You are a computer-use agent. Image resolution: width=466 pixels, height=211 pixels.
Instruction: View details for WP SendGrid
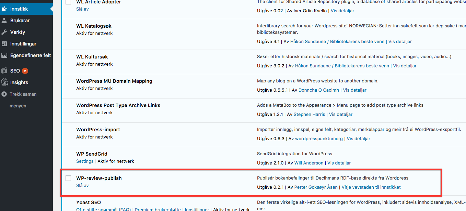pyautogui.click(x=339, y=163)
